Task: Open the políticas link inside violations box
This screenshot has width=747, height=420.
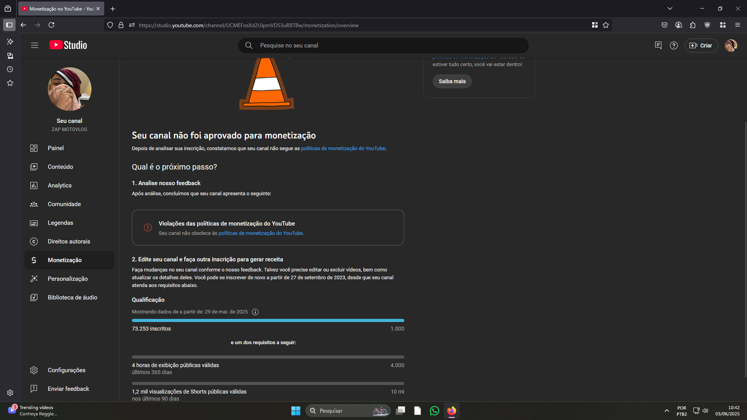Action: click(x=261, y=233)
